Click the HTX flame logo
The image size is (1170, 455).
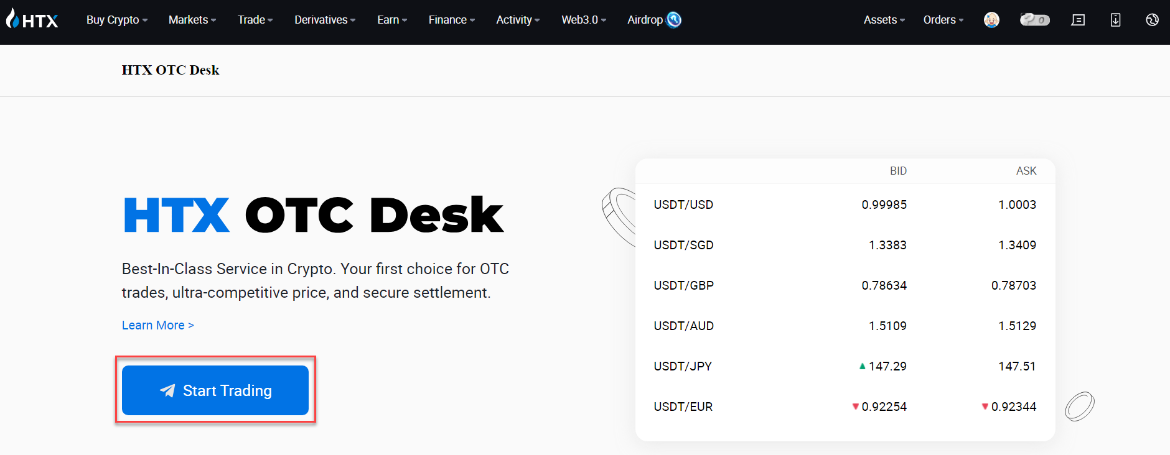point(32,19)
